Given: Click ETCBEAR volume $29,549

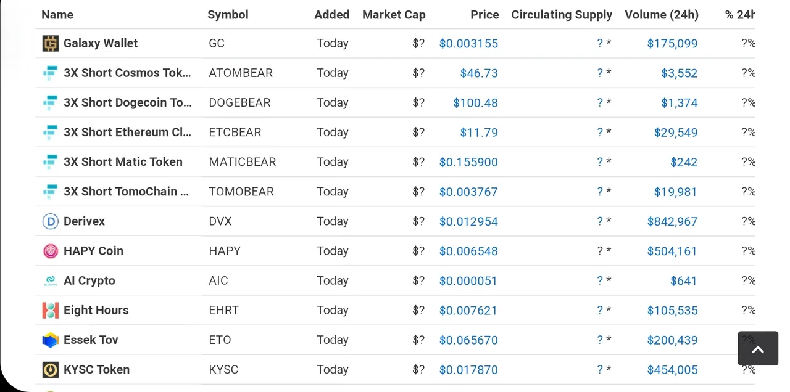Looking at the screenshot, I should (676, 133).
